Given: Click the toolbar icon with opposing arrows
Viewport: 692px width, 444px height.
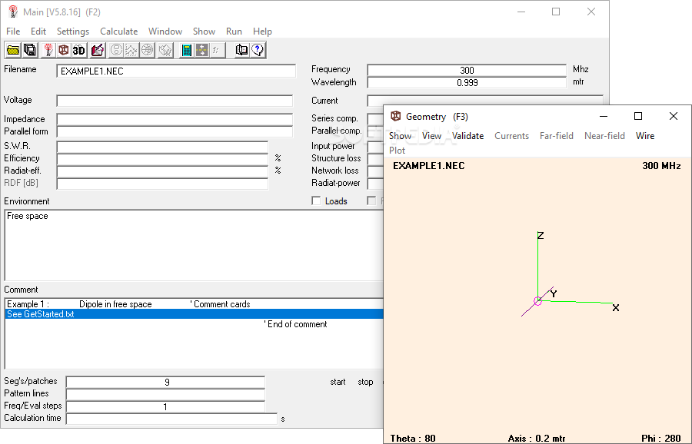Looking at the screenshot, I should [x=201, y=50].
